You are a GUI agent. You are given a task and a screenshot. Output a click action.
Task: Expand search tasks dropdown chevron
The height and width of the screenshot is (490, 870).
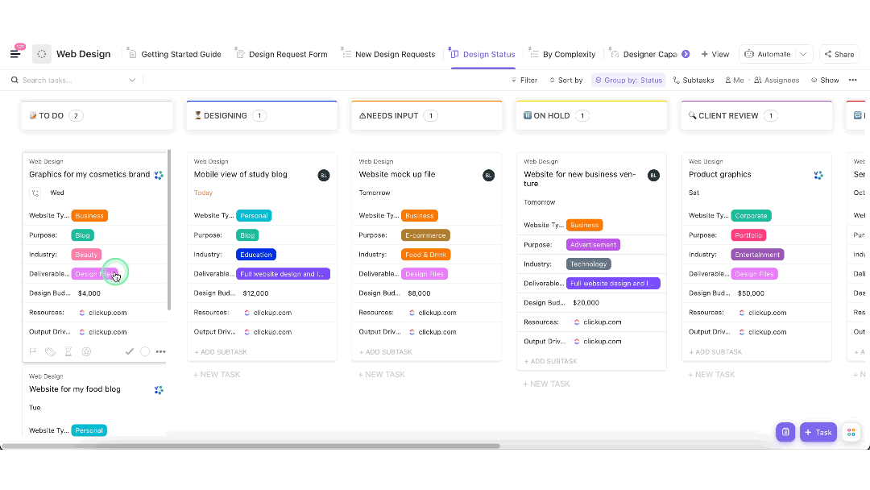132,80
